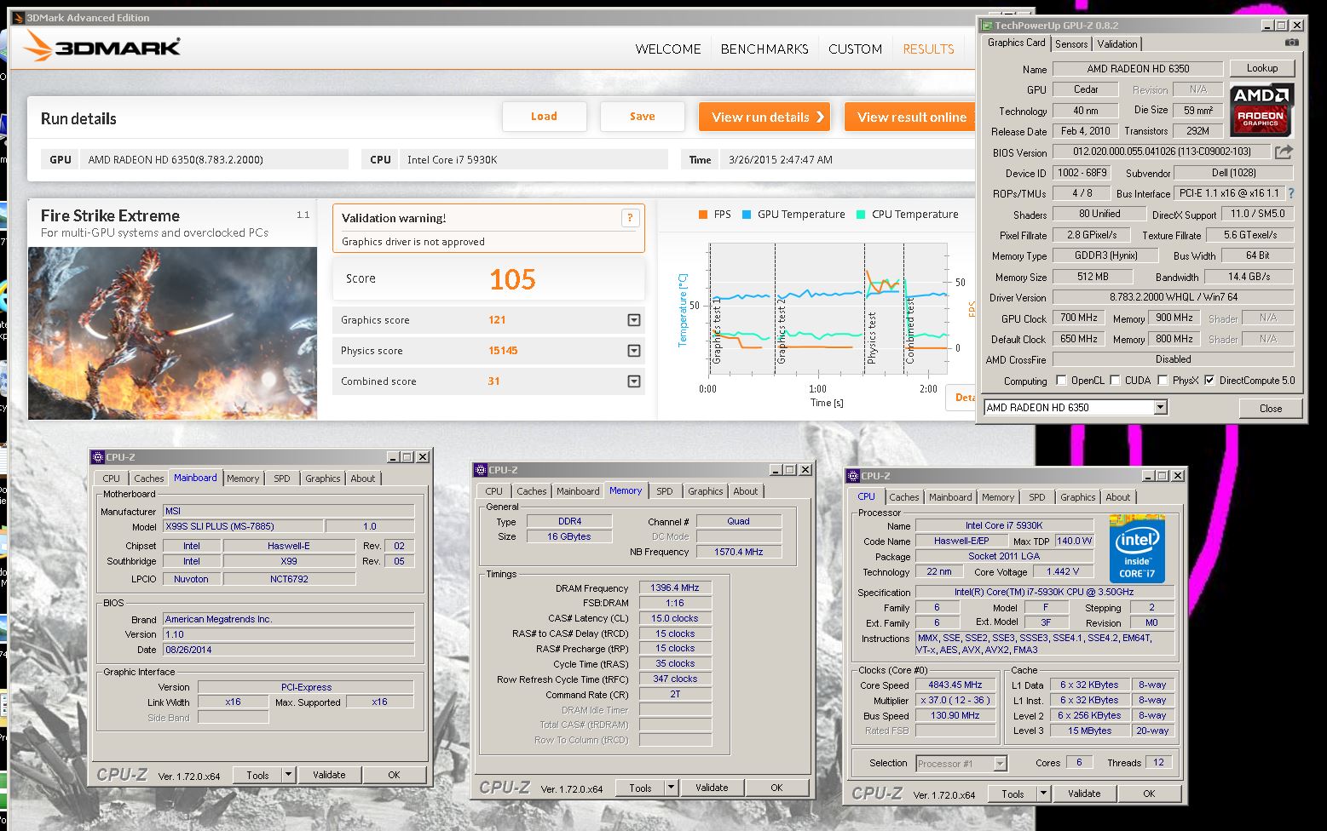Click the BIOS version share arrow icon
This screenshot has width=1327, height=831.
(x=1284, y=152)
